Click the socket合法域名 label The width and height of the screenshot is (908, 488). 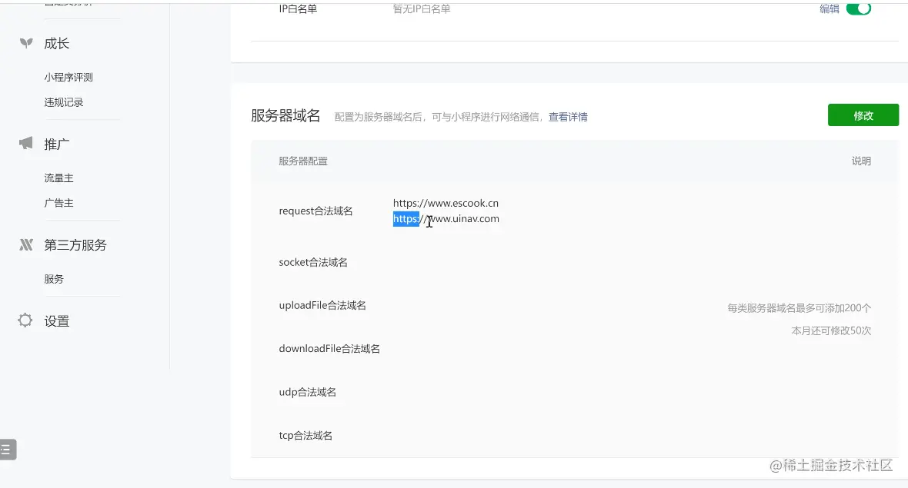point(312,263)
